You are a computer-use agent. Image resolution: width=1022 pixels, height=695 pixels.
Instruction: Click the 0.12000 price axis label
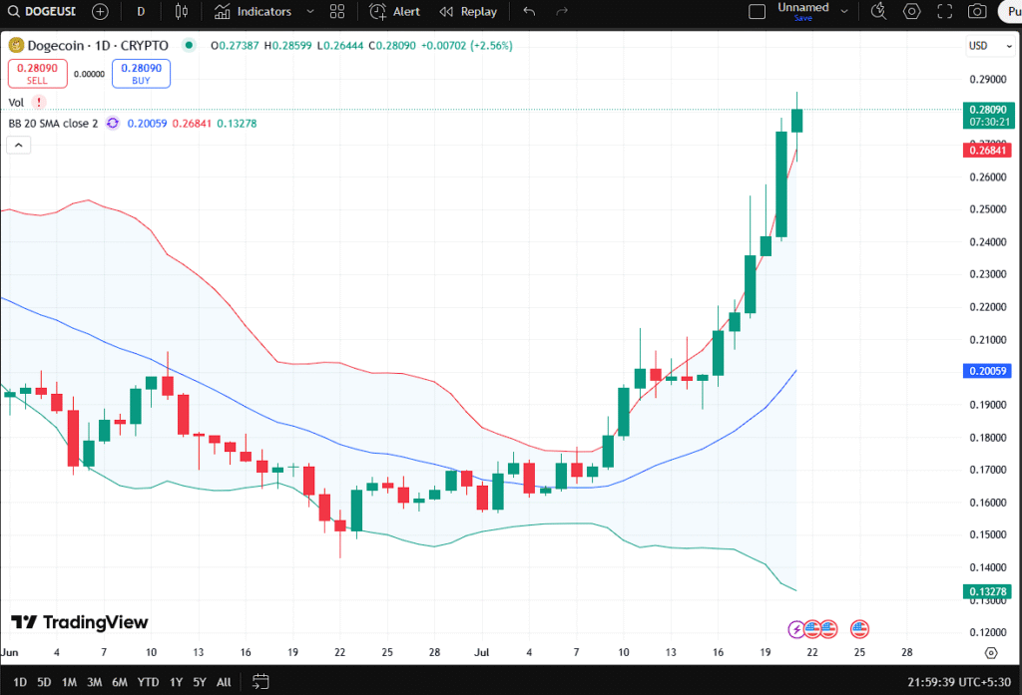(x=987, y=632)
